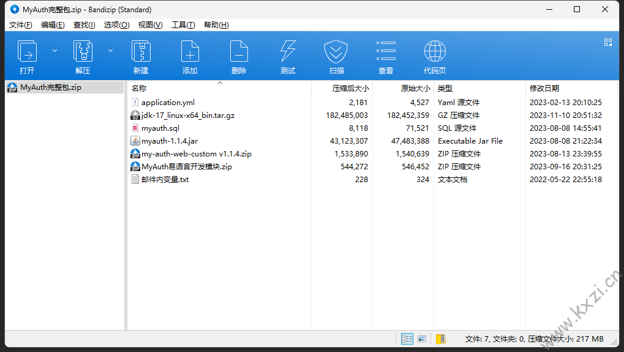Switch to details list view in status bar

click(x=407, y=339)
